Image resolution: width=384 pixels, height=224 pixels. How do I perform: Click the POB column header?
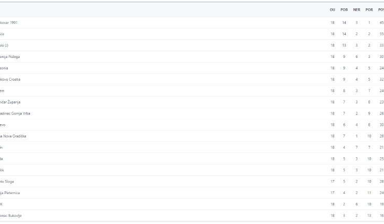344,10
